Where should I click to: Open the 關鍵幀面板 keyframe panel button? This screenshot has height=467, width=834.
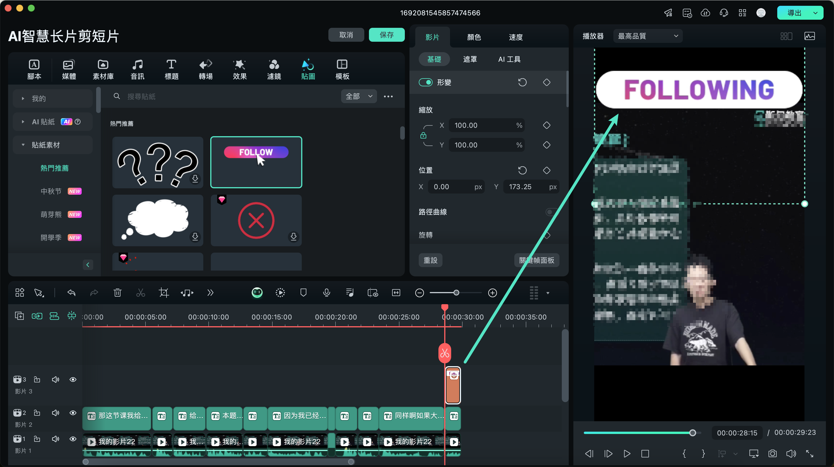(537, 260)
